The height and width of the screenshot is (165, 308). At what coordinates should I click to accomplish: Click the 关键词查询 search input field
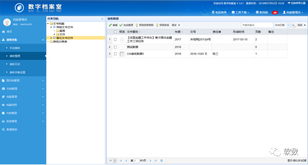[x=257, y=25]
